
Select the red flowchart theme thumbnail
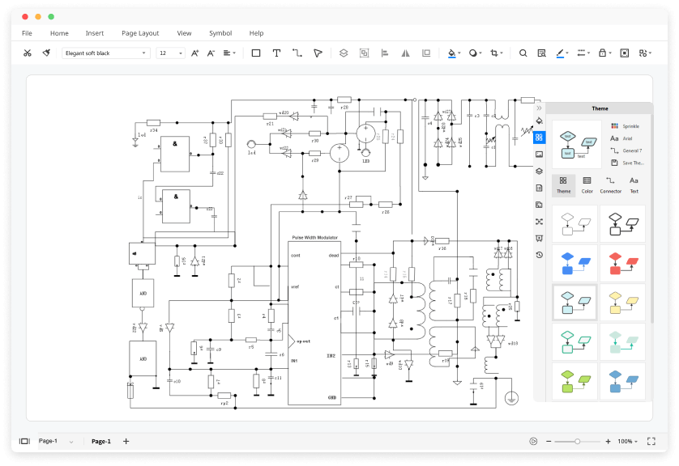pos(623,263)
